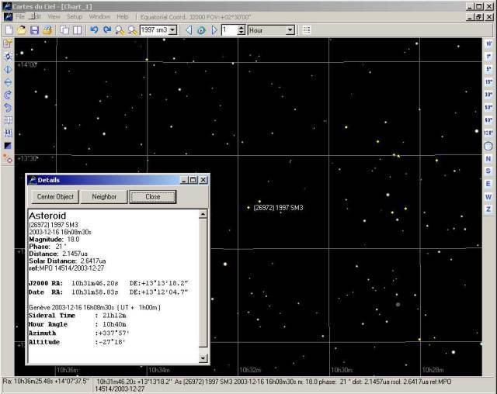The width and height of the screenshot is (497, 394).
Task: Click Center Object in Details window
Action: (x=55, y=196)
